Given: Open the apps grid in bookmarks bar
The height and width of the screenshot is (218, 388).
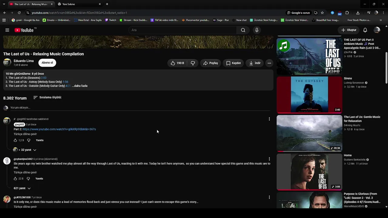Looking at the screenshot, I should [x=4, y=20].
